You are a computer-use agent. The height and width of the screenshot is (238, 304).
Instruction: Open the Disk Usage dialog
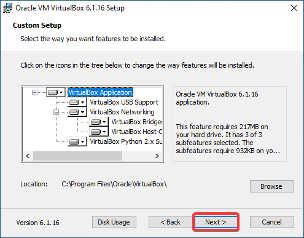[x=114, y=222]
